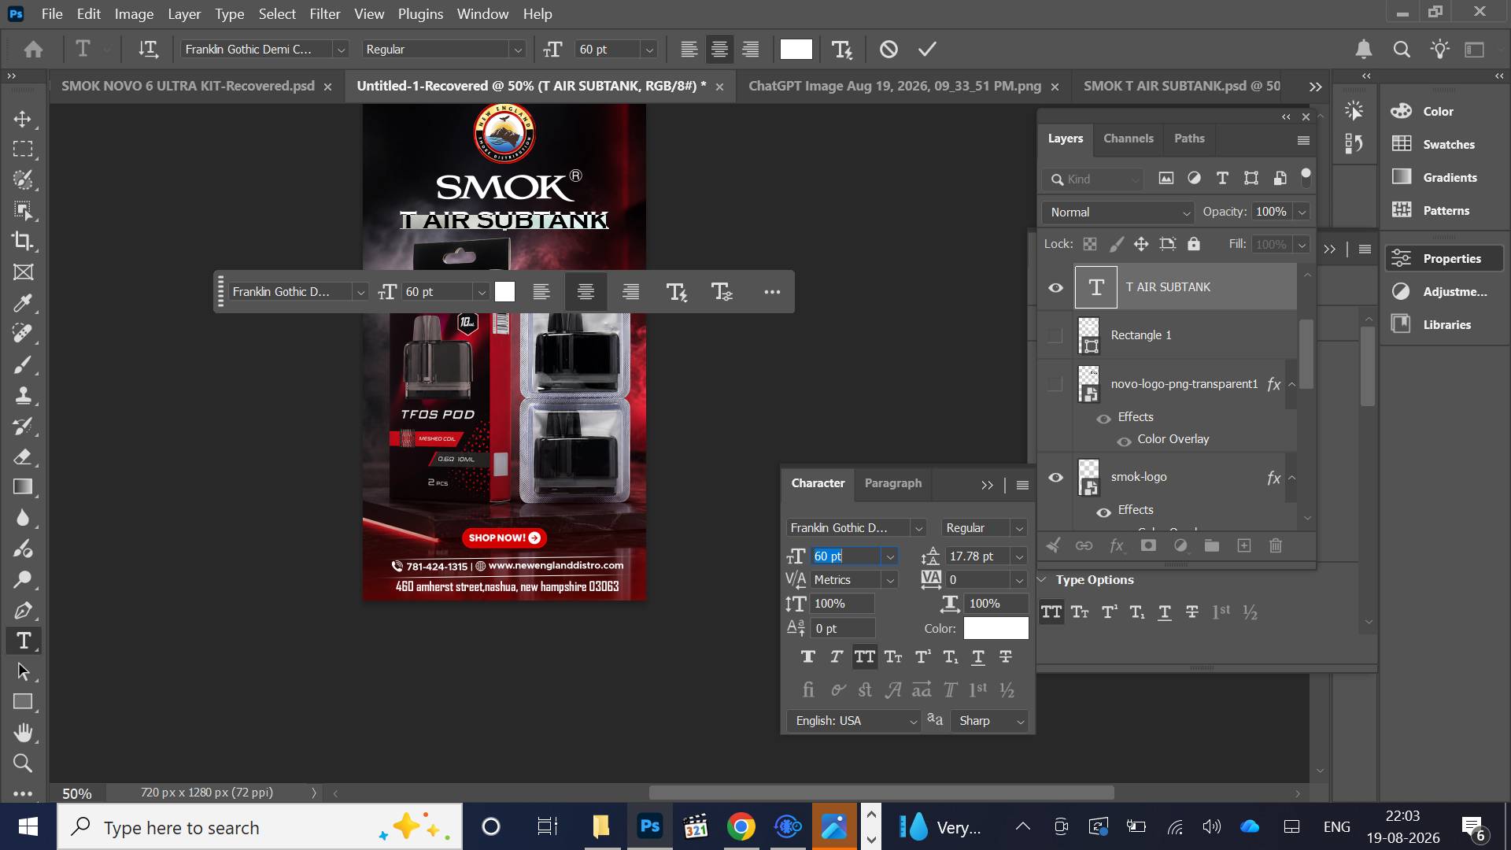Open the anti-aliasing Sharp dropdown
This screenshot has width=1511, height=850.
click(x=991, y=721)
